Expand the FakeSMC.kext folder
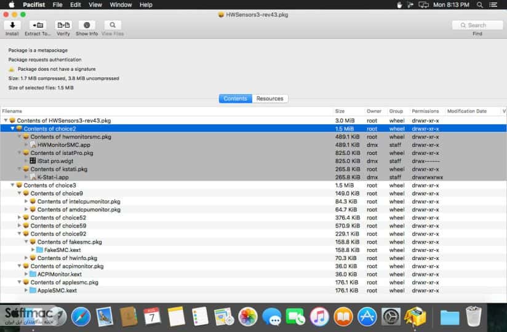The height and width of the screenshot is (332, 507). 33,250
